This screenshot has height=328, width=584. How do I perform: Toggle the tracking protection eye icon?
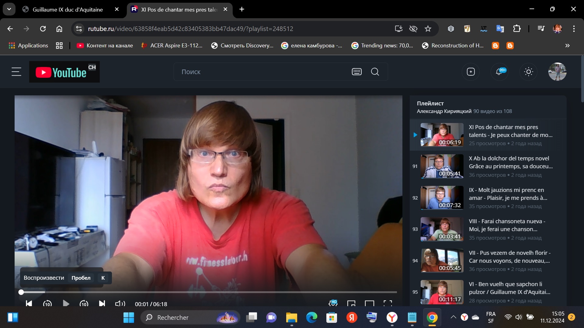coord(413,29)
